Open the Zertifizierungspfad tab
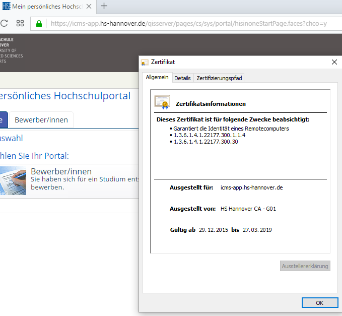Image resolution: width=342 pixels, height=316 pixels. coord(219,78)
